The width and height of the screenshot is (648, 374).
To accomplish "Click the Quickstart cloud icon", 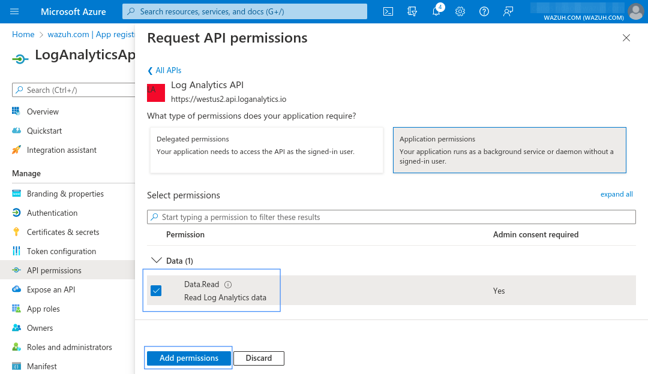I will click(x=16, y=131).
